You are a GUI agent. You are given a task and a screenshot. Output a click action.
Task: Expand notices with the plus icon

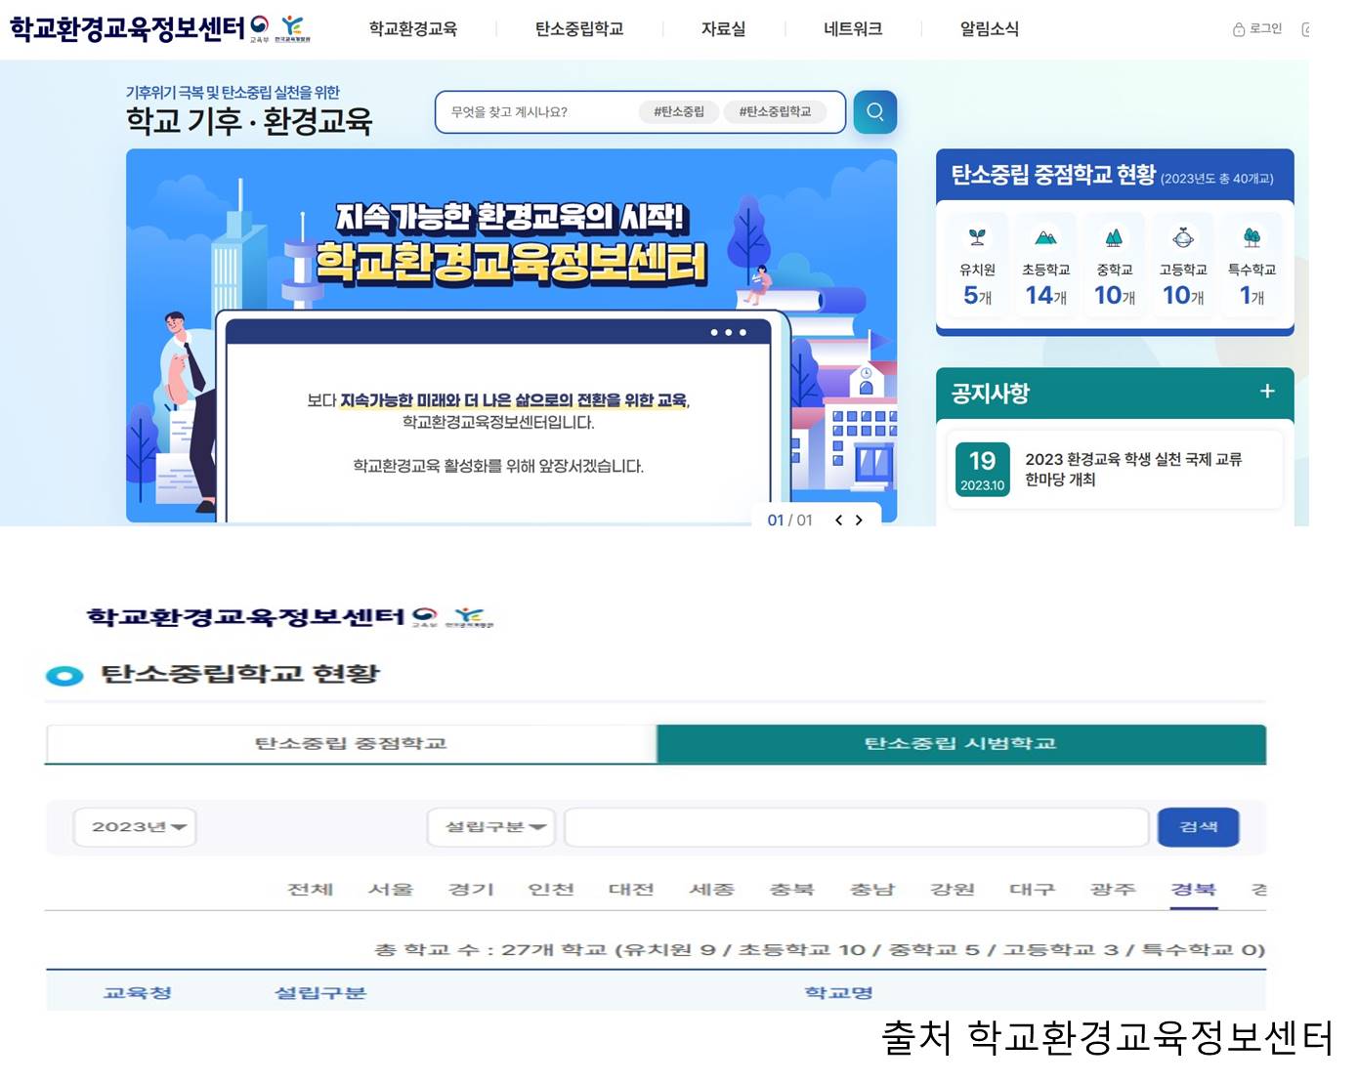1267,392
